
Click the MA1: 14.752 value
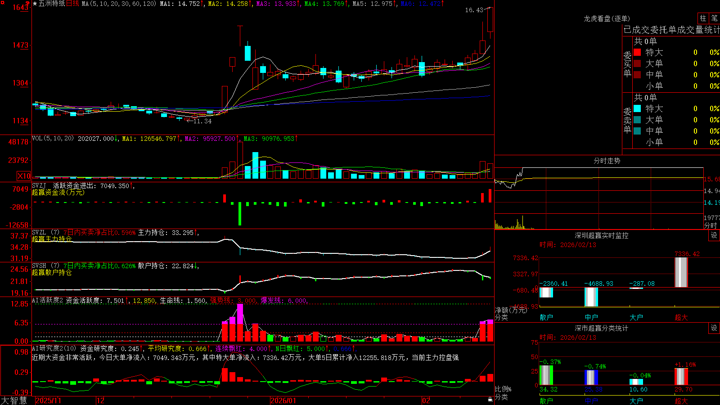[x=180, y=4]
